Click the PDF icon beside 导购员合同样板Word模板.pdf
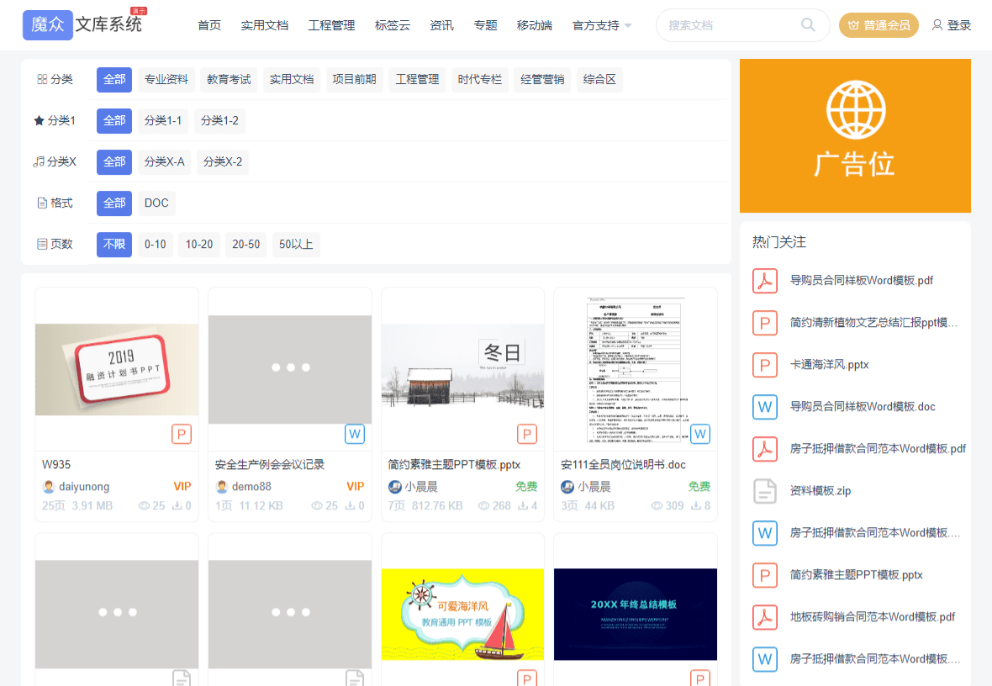The width and height of the screenshot is (992, 686). (x=764, y=281)
